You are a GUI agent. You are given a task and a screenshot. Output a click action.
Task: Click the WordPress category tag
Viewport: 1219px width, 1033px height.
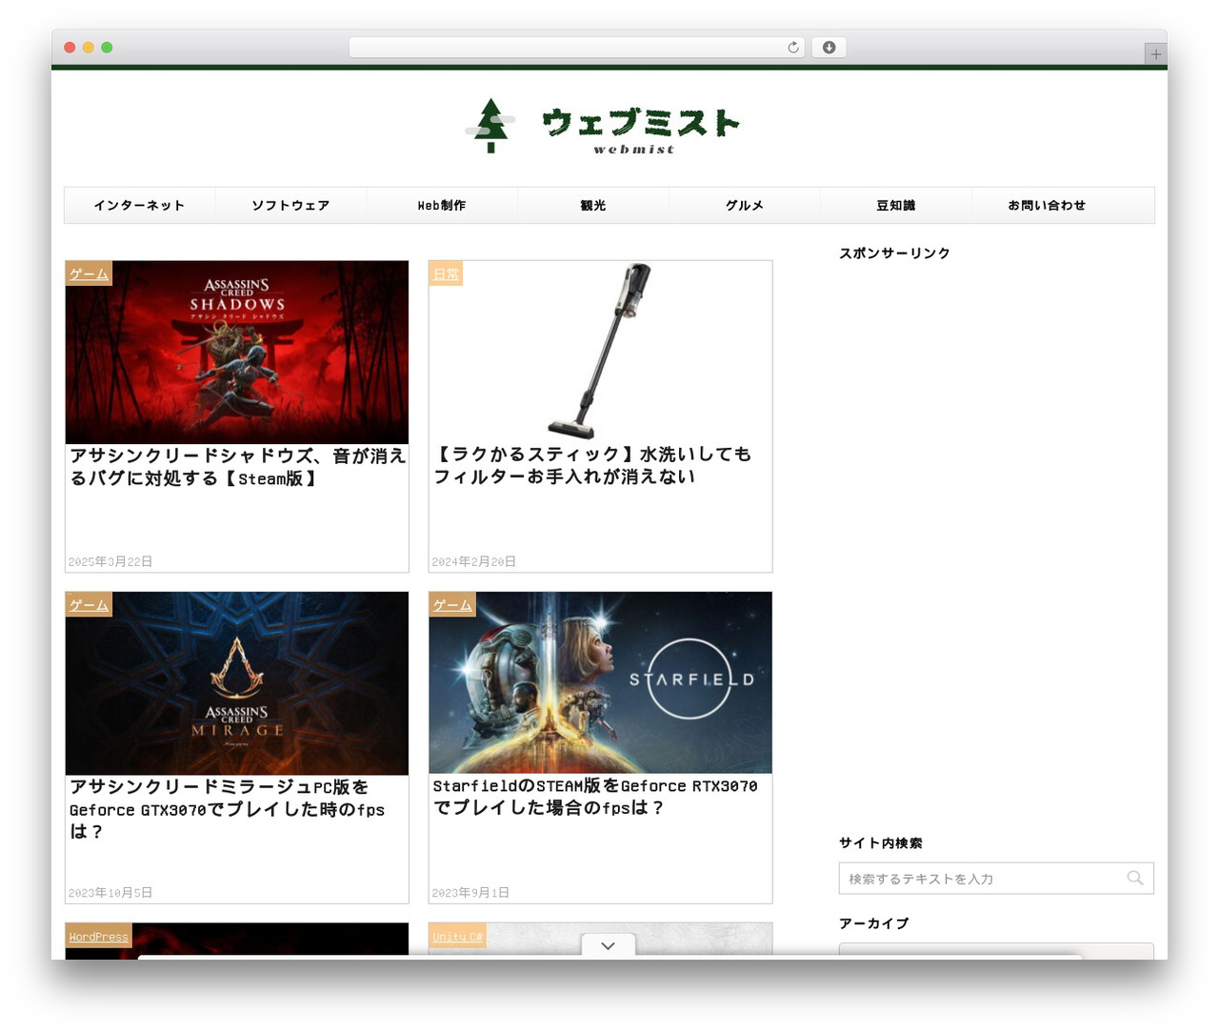coord(98,936)
